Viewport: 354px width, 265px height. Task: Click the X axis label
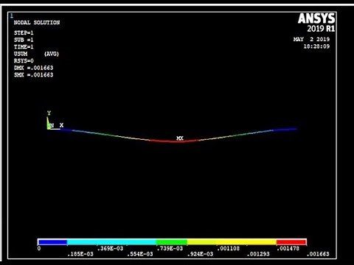61,125
